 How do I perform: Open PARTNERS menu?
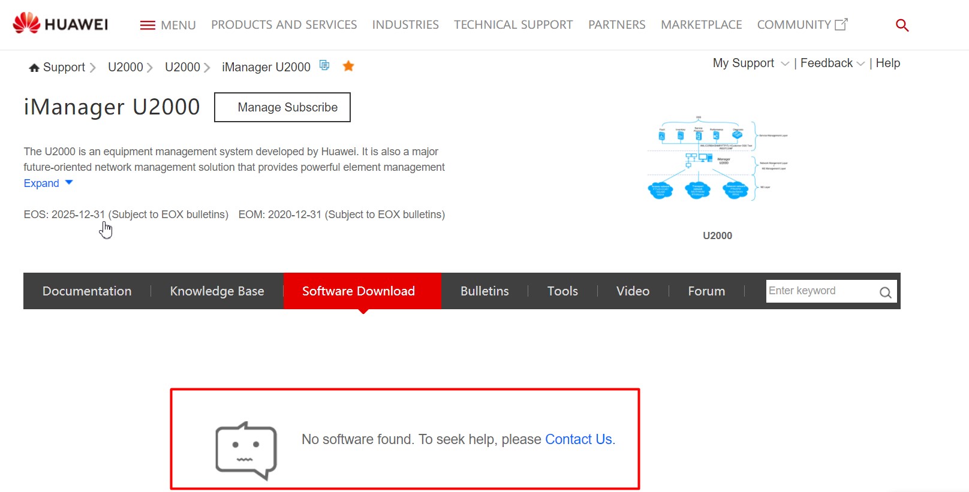point(617,25)
